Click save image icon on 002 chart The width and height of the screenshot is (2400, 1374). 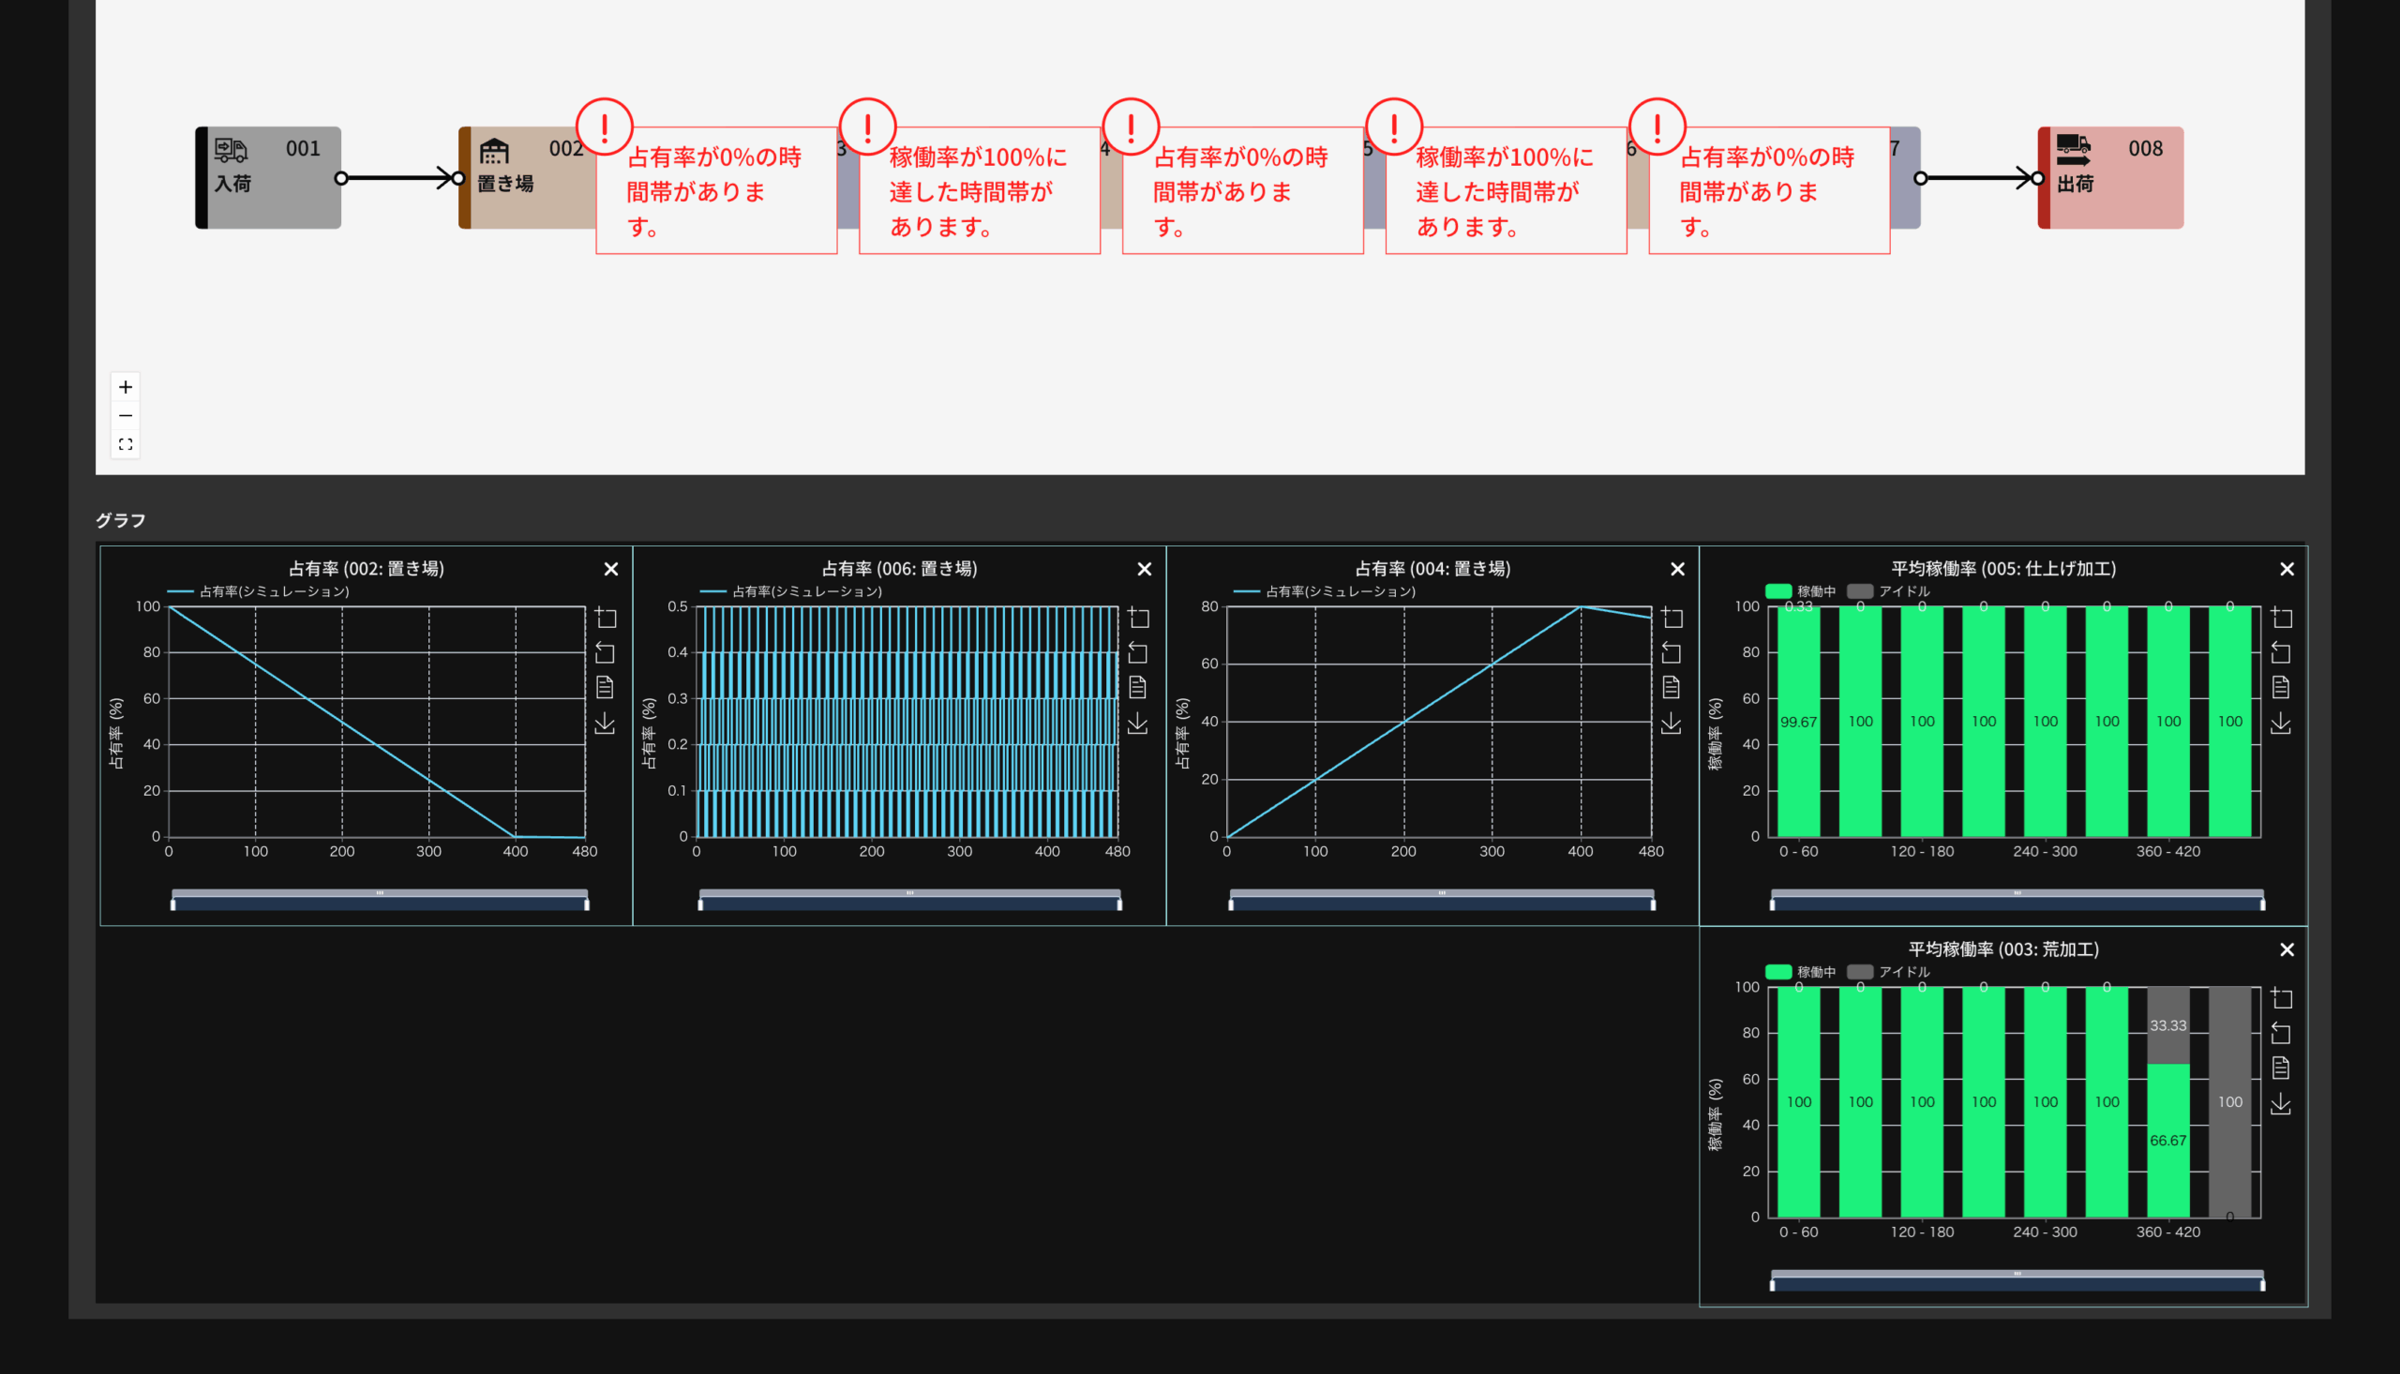pyautogui.click(x=605, y=724)
